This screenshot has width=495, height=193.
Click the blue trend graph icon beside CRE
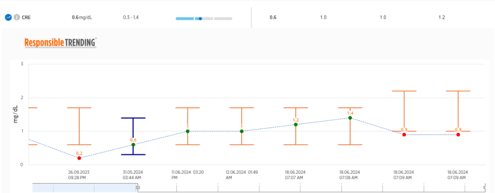pos(8,17)
